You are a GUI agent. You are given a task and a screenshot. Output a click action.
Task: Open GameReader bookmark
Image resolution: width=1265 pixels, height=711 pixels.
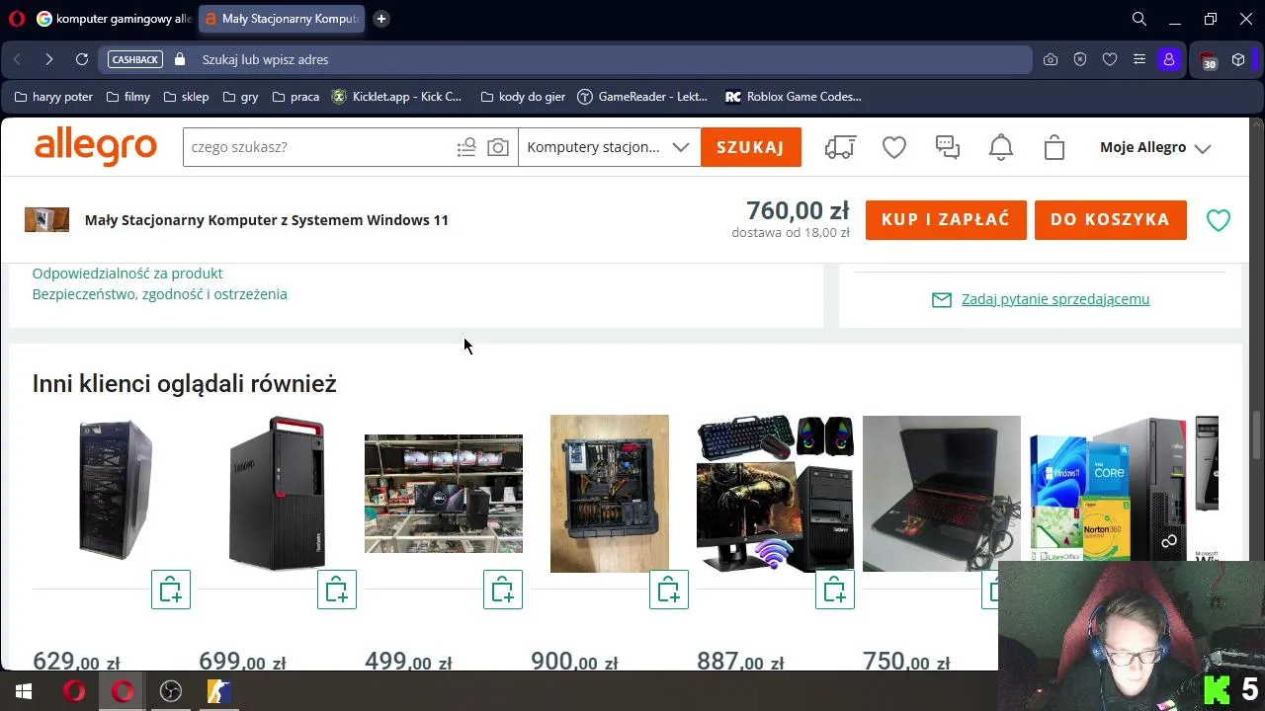[x=642, y=97]
